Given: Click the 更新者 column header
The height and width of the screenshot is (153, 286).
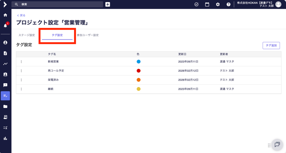Looking at the screenshot, I should [x=224, y=54].
